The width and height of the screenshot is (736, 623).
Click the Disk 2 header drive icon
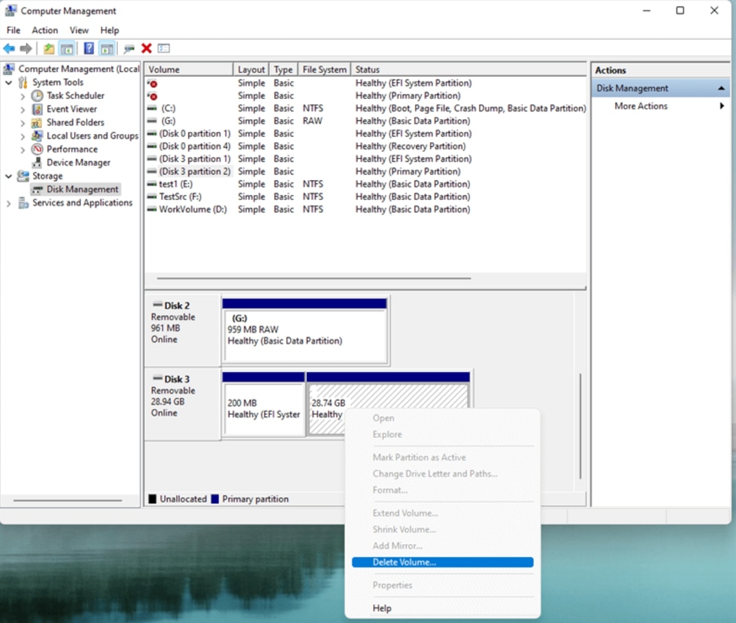[158, 305]
